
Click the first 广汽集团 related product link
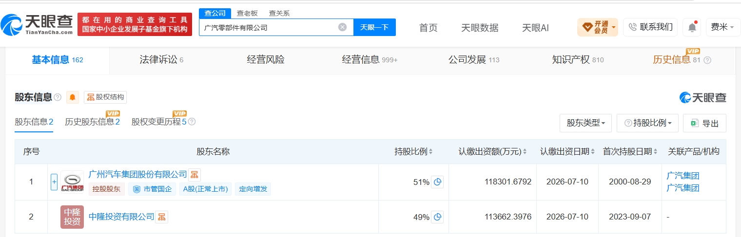[x=682, y=176]
